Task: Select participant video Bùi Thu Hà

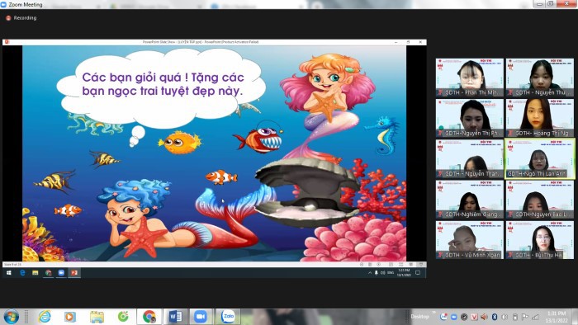Action: tap(540, 240)
